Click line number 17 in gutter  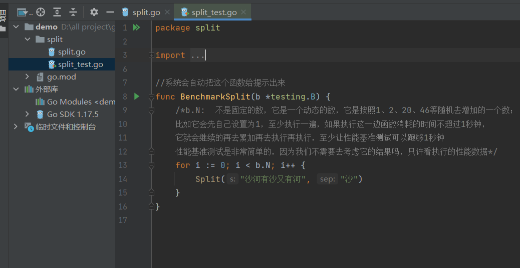click(x=122, y=220)
